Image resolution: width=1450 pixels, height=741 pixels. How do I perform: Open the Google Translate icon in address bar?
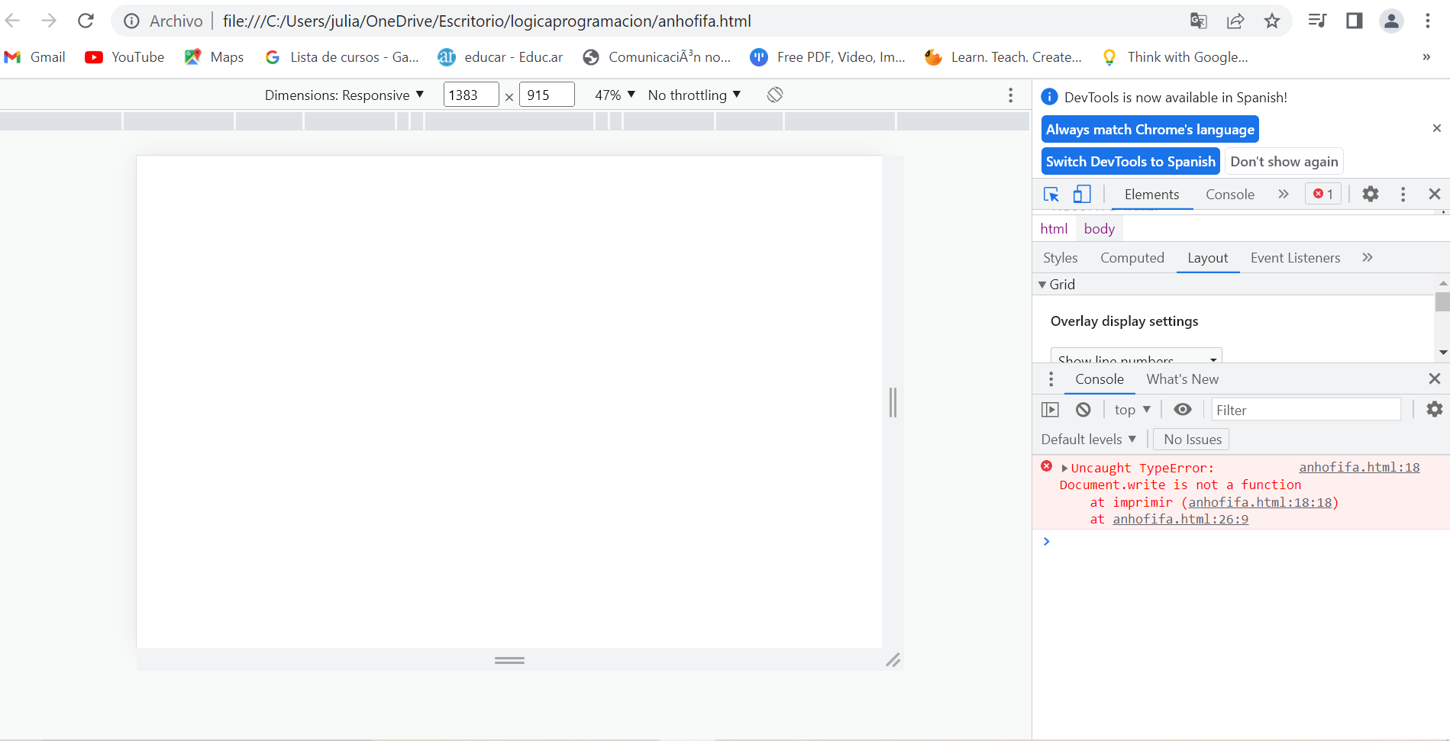point(1199,21)
